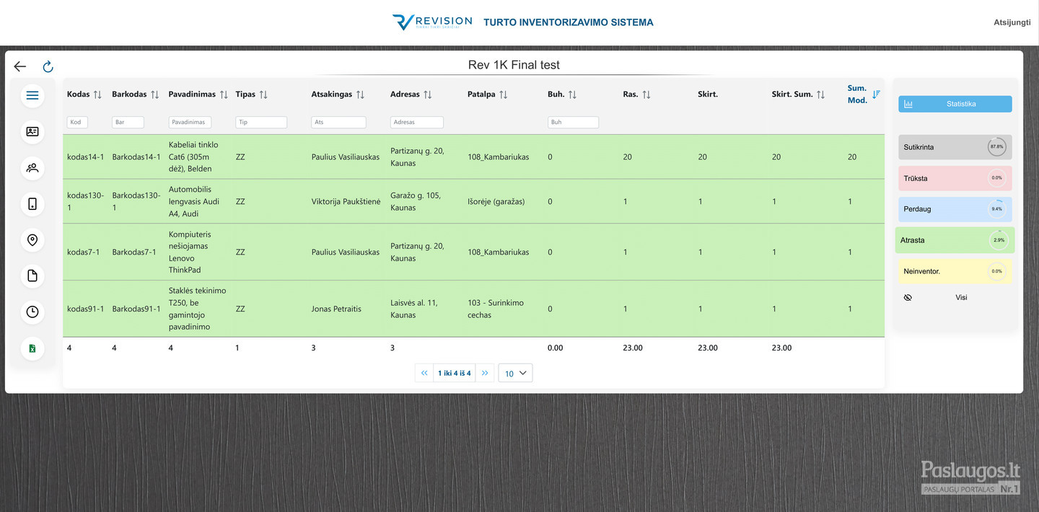Open the mobile device sidebar icon
This screenshot has width=1039, height=512.
[x=32, y=204]
